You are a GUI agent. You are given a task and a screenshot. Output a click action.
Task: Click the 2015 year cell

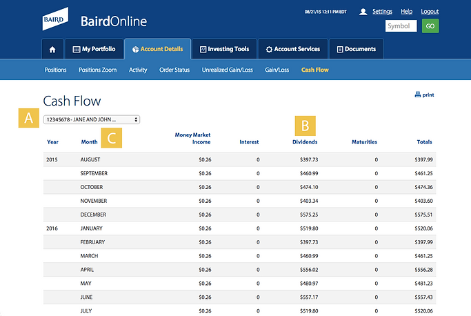pyautogui.click(x=52, y=159)
